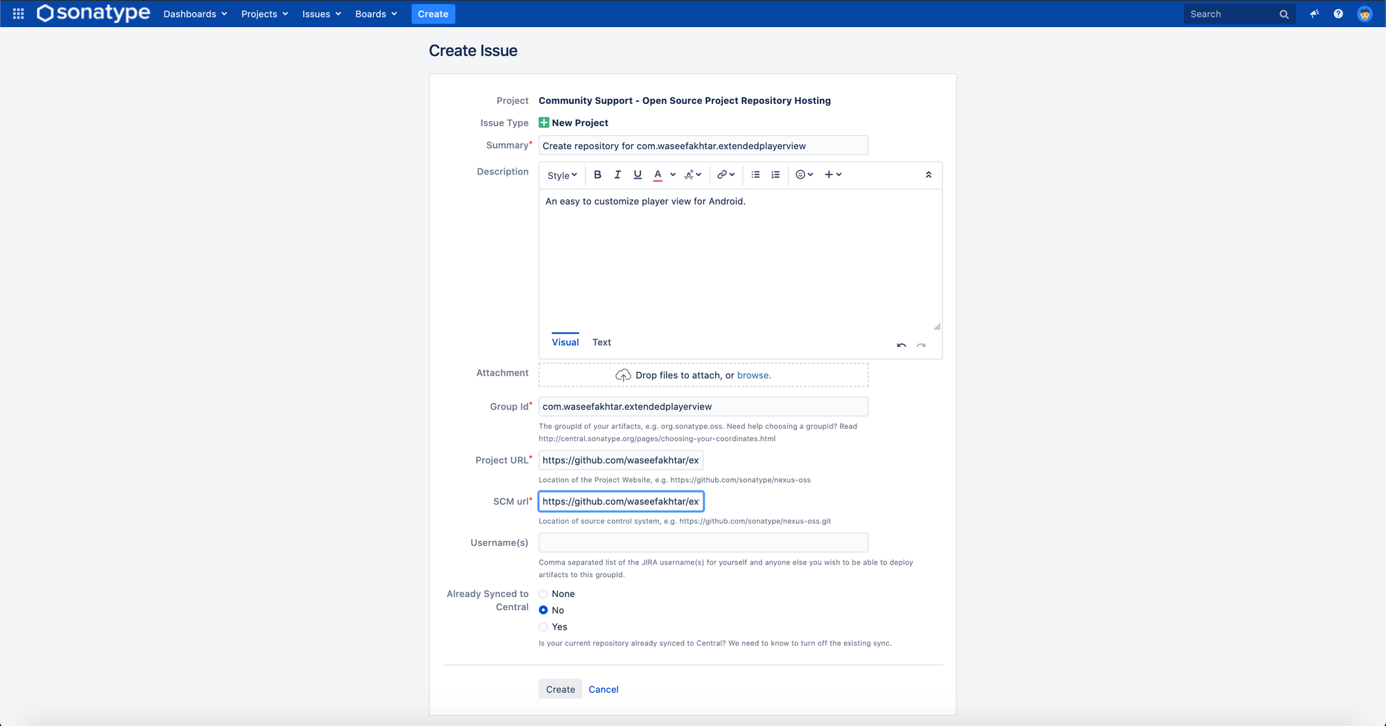Click the Cancel link
The width and height of the screenshot is (1386, 726).
click(604, 689)
